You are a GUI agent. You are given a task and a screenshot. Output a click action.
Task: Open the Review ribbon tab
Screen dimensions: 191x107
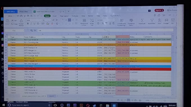(x=90, y=16)
